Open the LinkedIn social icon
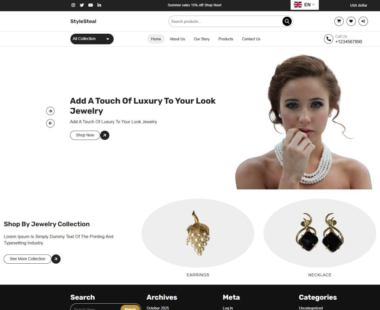 point(99,5)
